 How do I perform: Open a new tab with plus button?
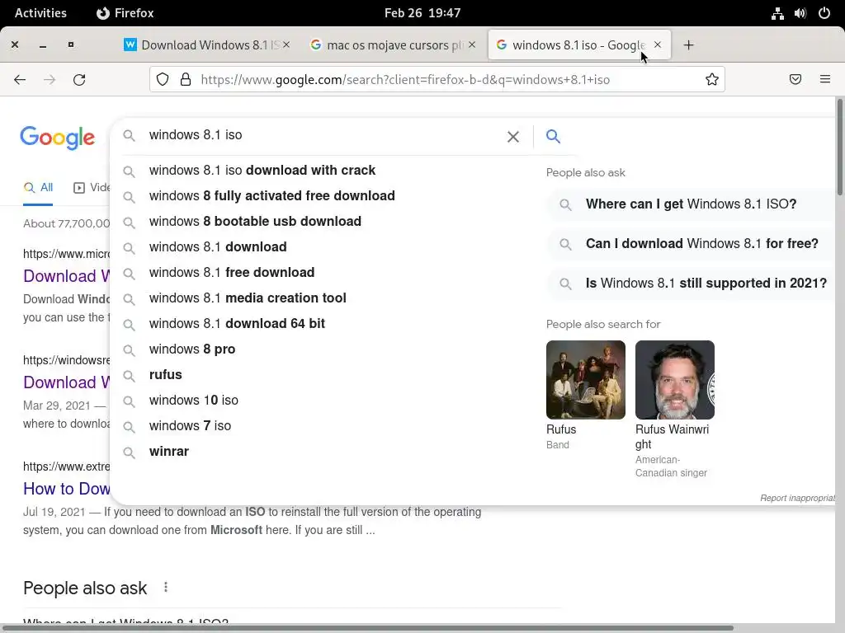pos(688,45)
